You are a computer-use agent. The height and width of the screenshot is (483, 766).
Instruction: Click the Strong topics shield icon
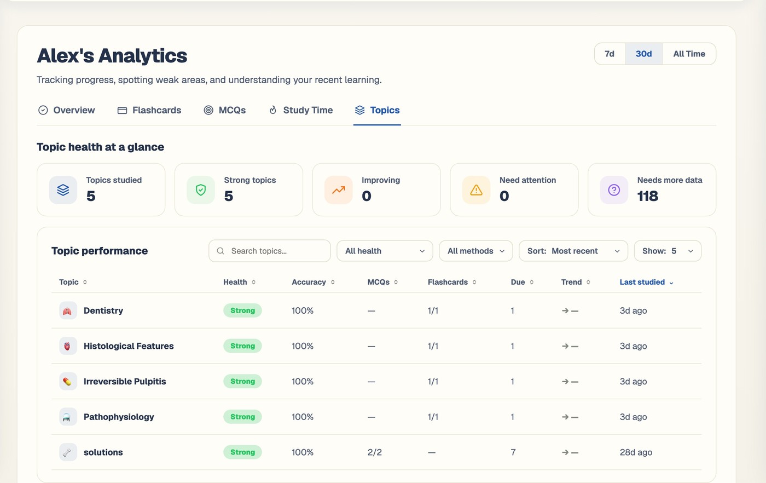point(201,190)
